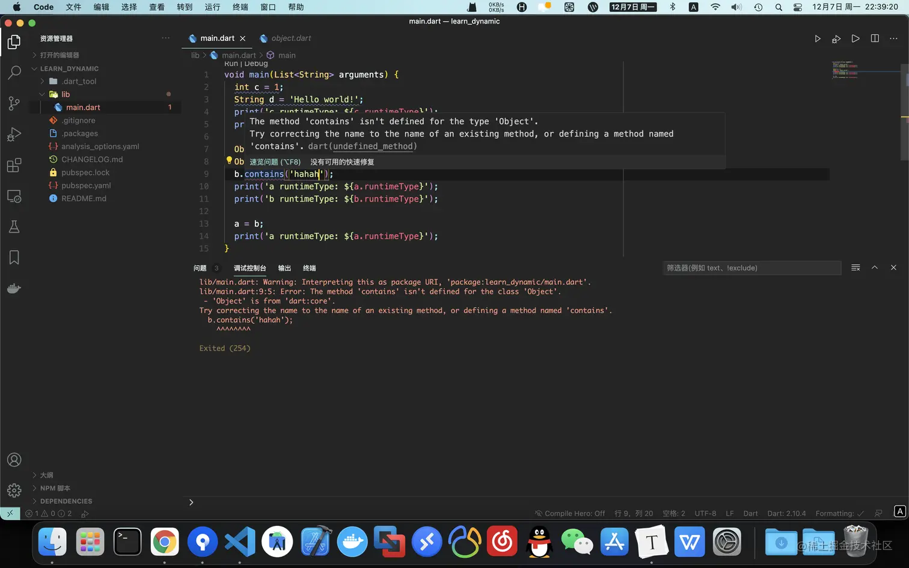Open the Remote Explorer view
Viewport: 909px width, 568px height.
click(x=14, y=196)
